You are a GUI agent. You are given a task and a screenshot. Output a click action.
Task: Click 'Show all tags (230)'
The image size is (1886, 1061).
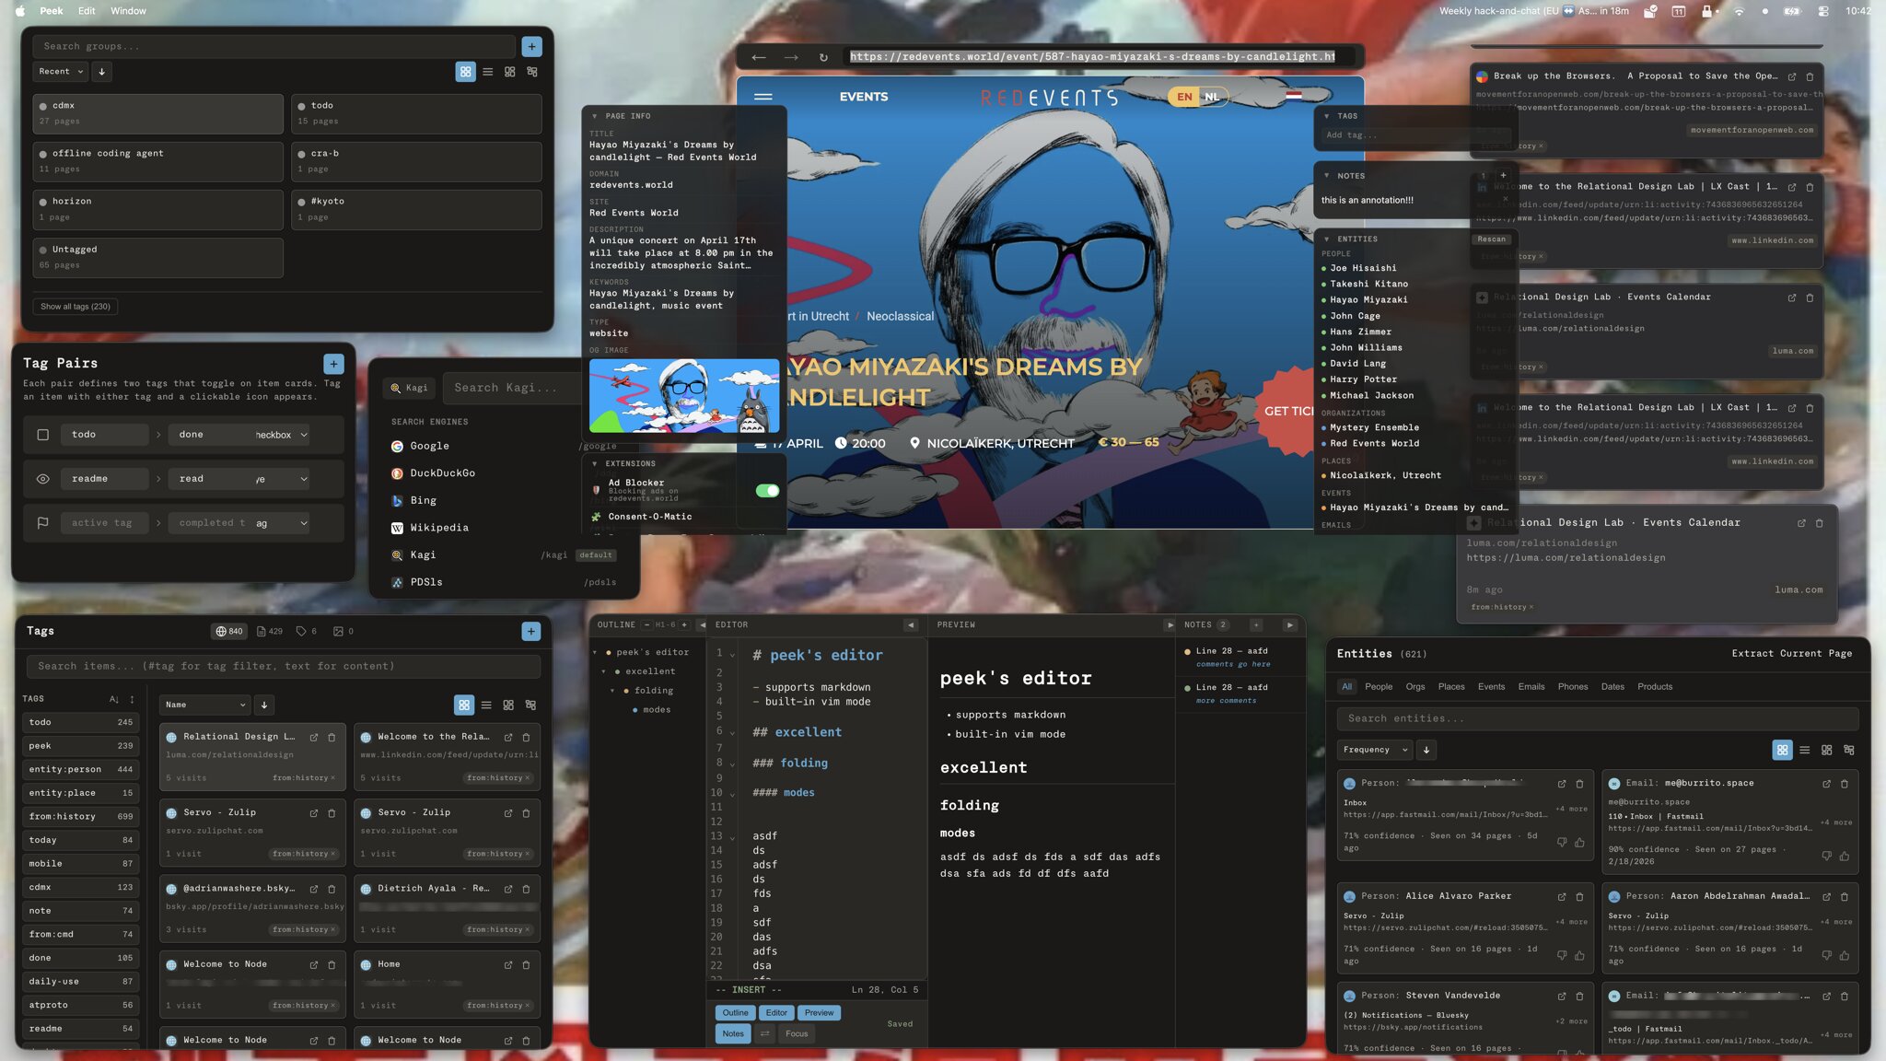(76, 306)
